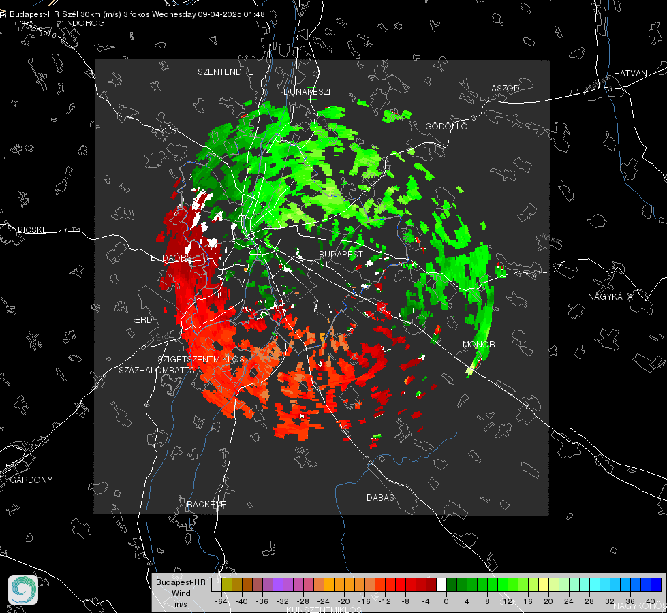This screenshot has width=667, height=613.
Task: Select the white zero-velocity legend swatch
Action: [x=441, y=585]
